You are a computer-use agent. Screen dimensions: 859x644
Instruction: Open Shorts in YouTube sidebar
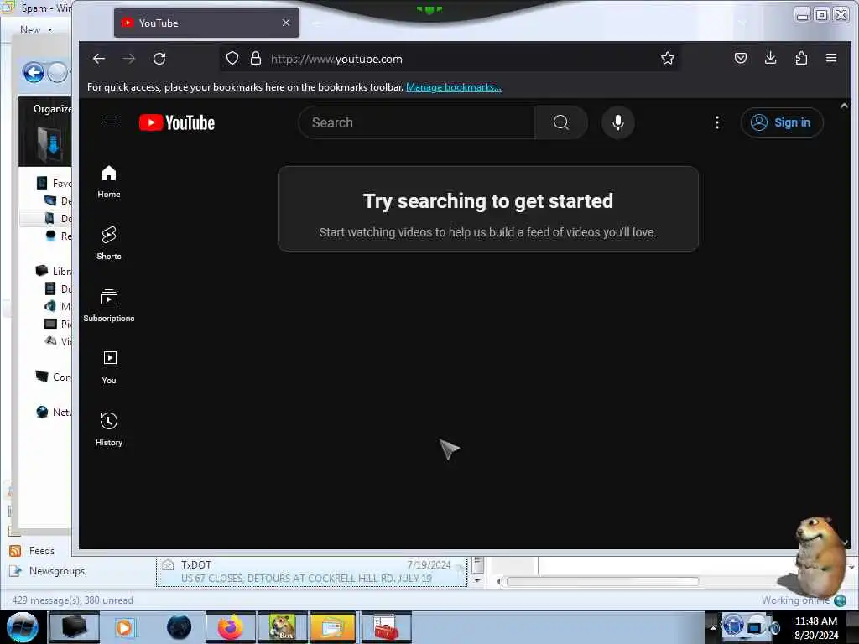click(x=109, y=244)
